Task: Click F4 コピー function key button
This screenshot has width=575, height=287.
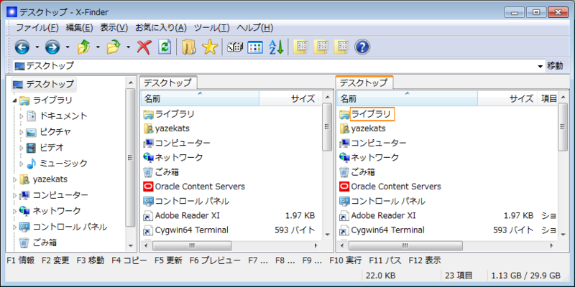Action: [x=129, y=260]
